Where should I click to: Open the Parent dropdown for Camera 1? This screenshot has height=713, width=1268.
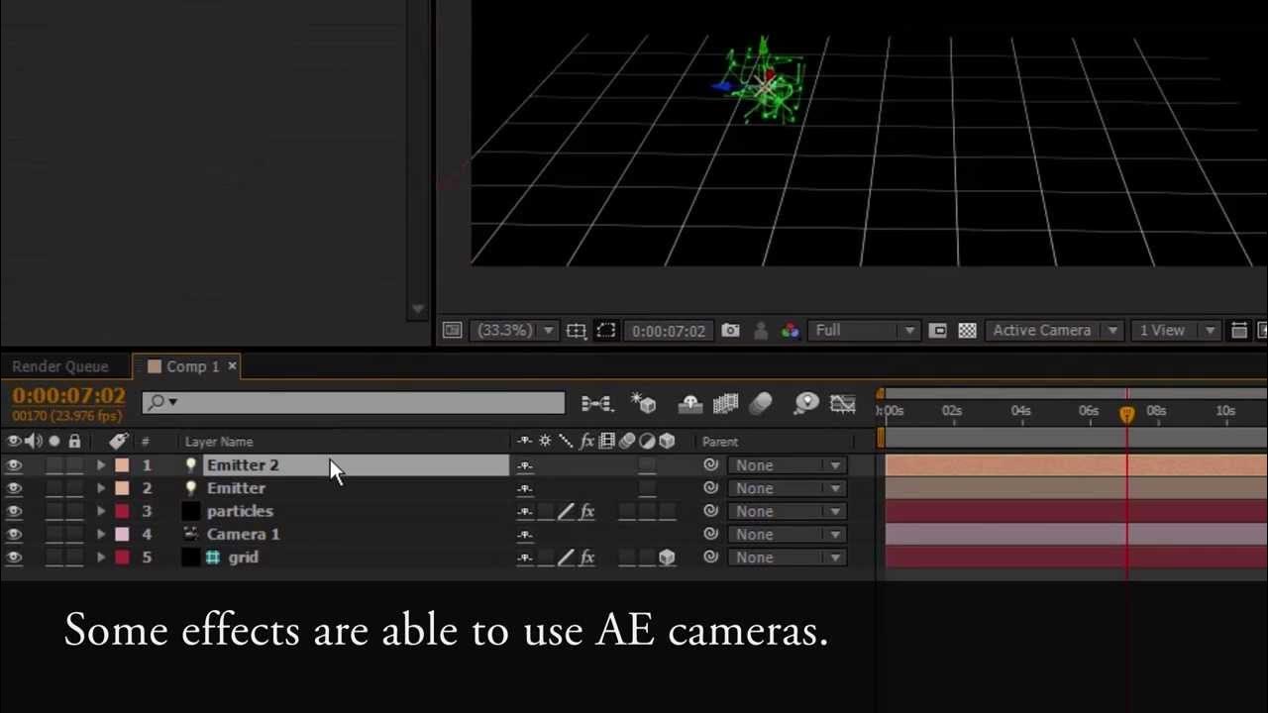coord(786,534)
